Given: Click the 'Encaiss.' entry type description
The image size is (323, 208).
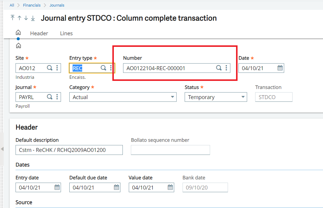Looking at the screenshot, I should click(x=77, y=77).
